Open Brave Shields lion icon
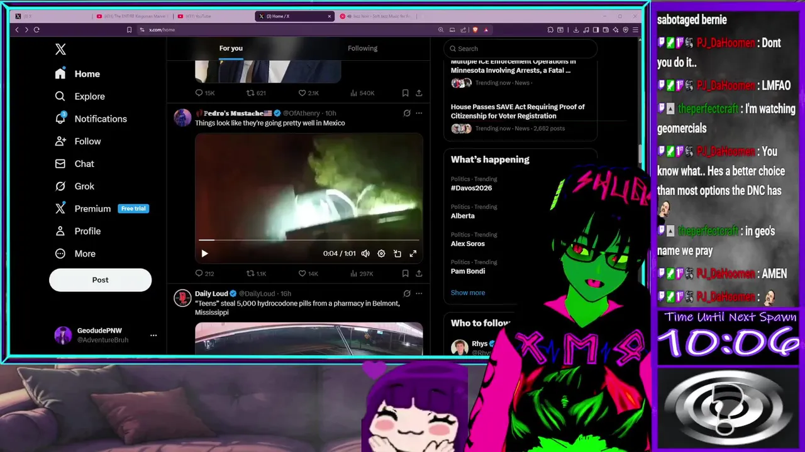This screenshot has width=805, height=452. (x=475, y=30)
